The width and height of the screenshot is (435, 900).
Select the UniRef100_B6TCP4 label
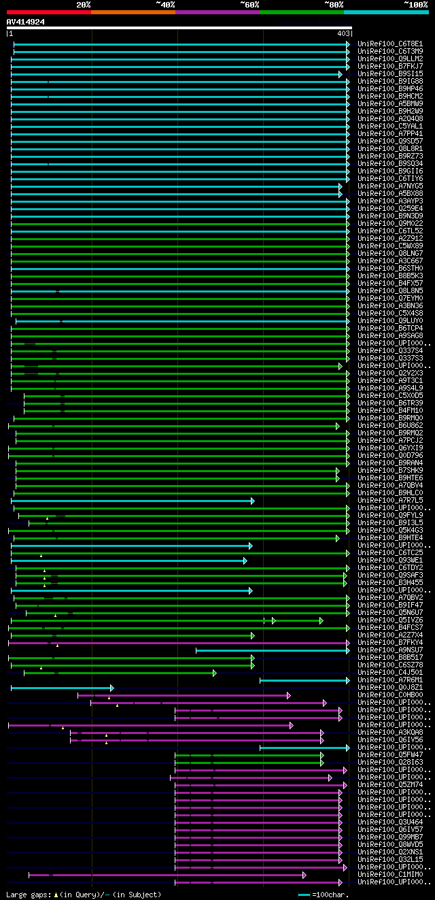point(390,329)
